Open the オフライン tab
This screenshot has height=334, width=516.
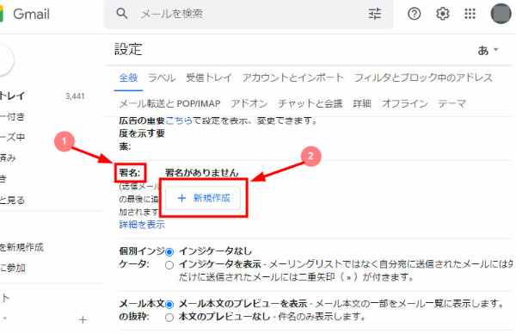404,104
